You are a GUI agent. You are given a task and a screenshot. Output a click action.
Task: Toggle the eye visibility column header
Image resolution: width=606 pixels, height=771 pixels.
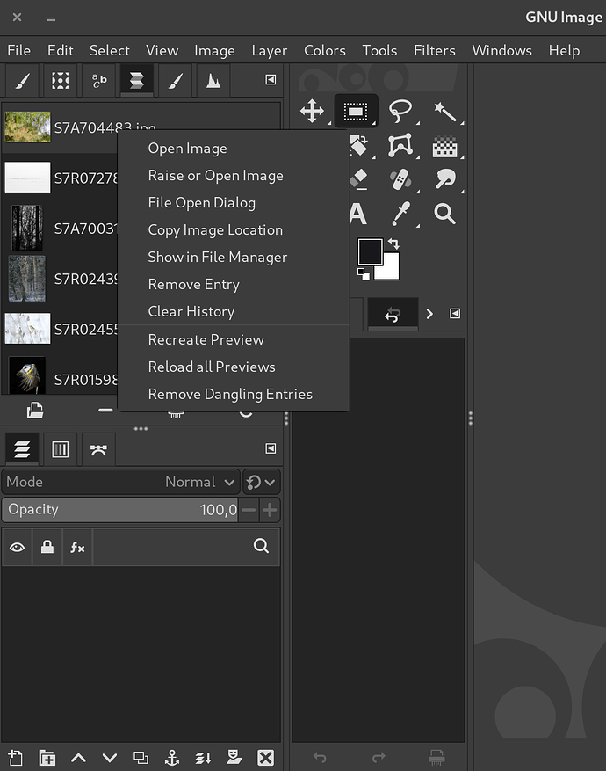click(17, 547)
